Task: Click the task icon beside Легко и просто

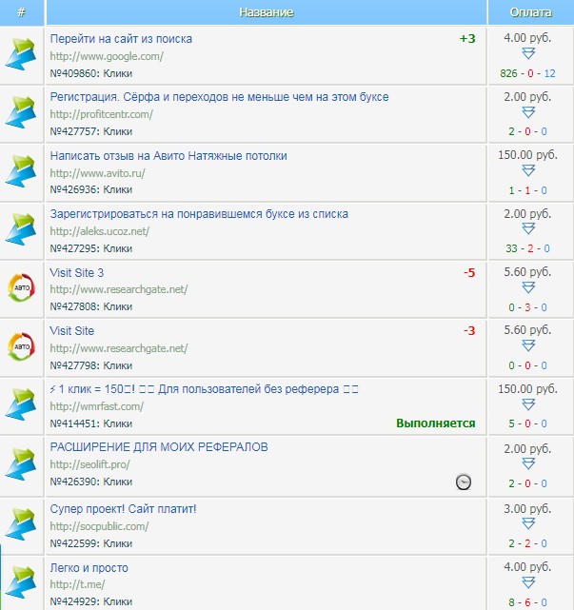Action: (x=22, y=582)
